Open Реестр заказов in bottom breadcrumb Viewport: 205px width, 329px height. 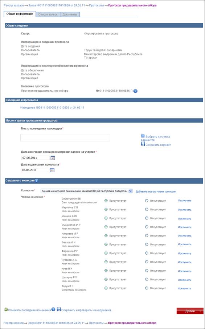click(x=14, y=323)
